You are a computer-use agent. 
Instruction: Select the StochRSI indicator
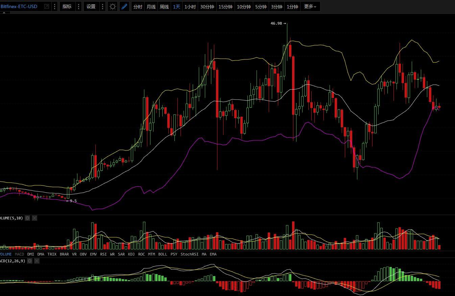190,254
